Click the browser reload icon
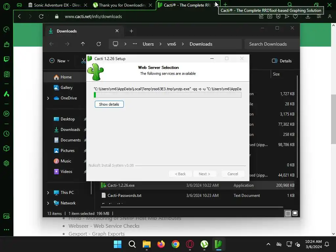The height and width of the screenshot is (252, 336). click(x=41, y=16)
